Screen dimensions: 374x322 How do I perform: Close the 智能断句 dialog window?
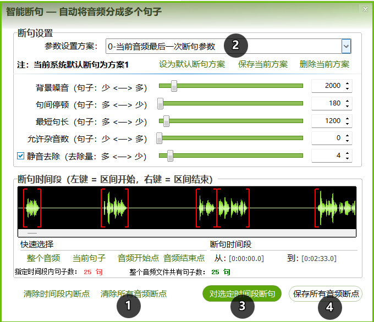pos(365,9)
